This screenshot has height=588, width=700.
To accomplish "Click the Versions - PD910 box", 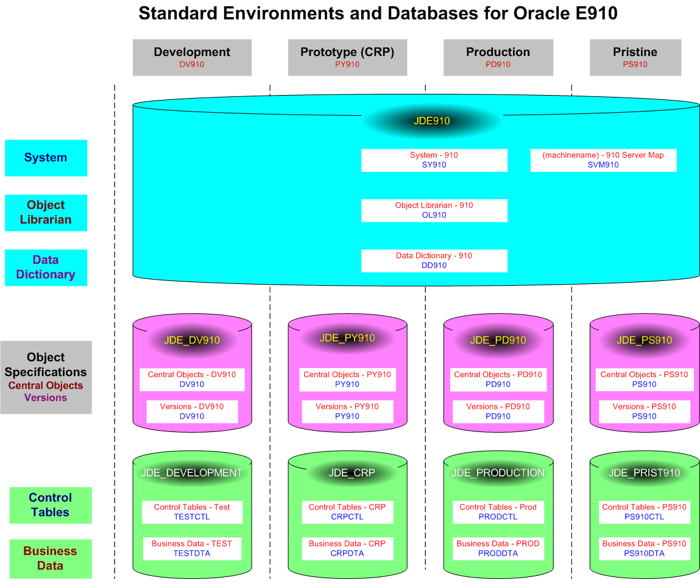I will pyautogui.click(x=498, y=412).
